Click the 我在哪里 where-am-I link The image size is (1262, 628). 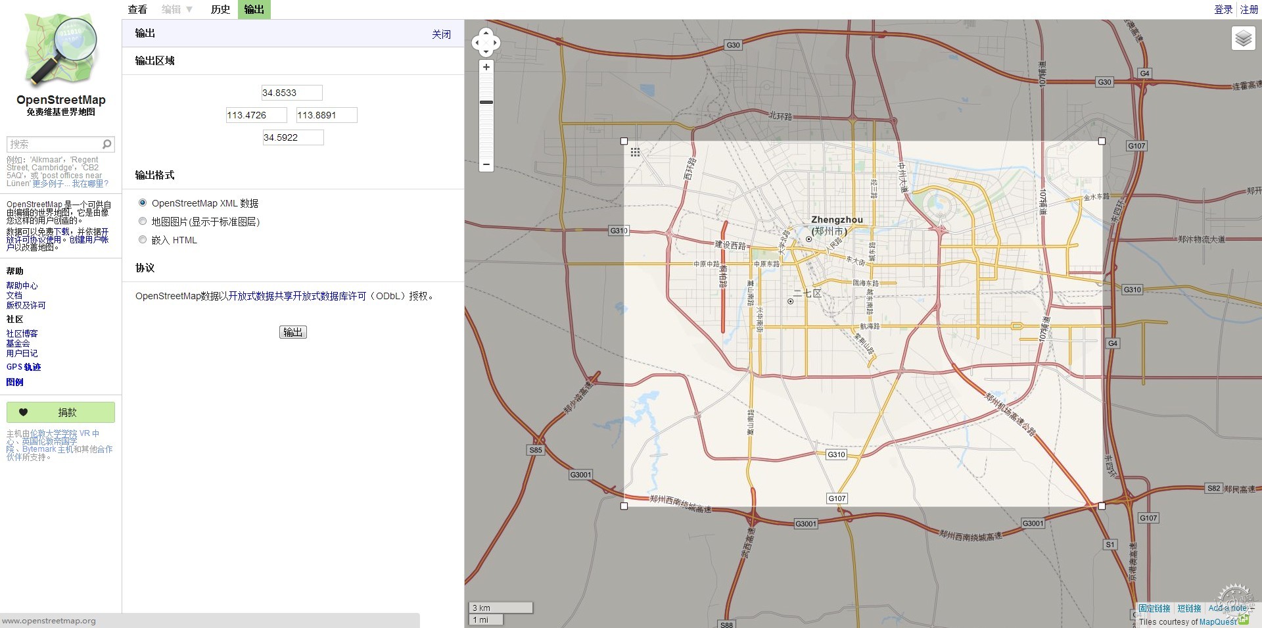click(90, 183)
